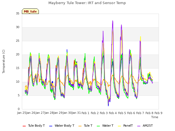Click the Jan 26 x-axis tick label
The image size is (175, 131).
(31, 113)
